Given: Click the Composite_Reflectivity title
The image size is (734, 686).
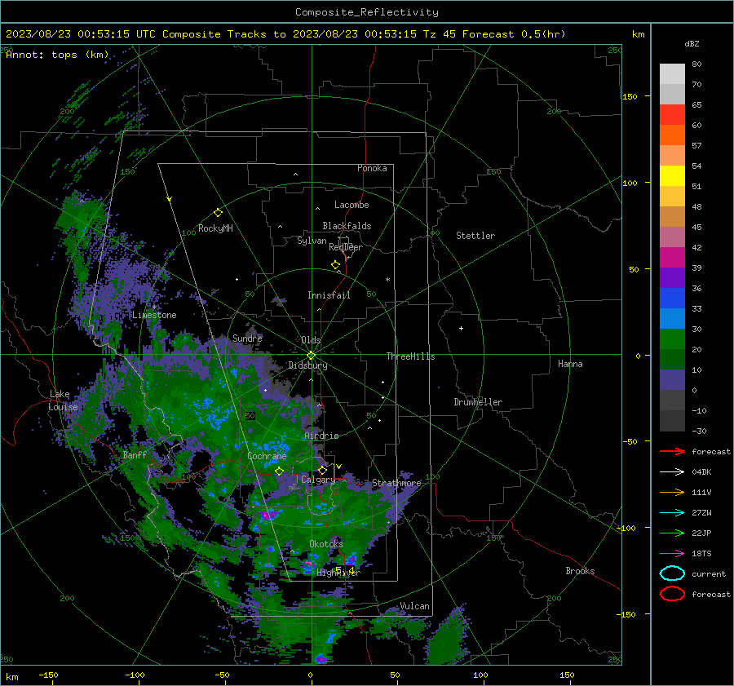Looking at the screenshot, I should pos(367,12).
